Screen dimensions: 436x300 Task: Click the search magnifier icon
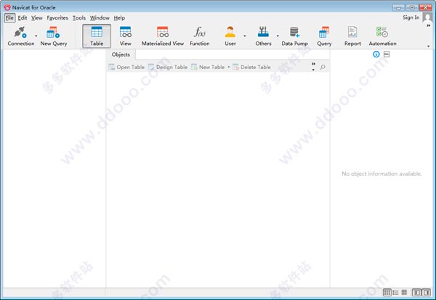pos(323,67)
